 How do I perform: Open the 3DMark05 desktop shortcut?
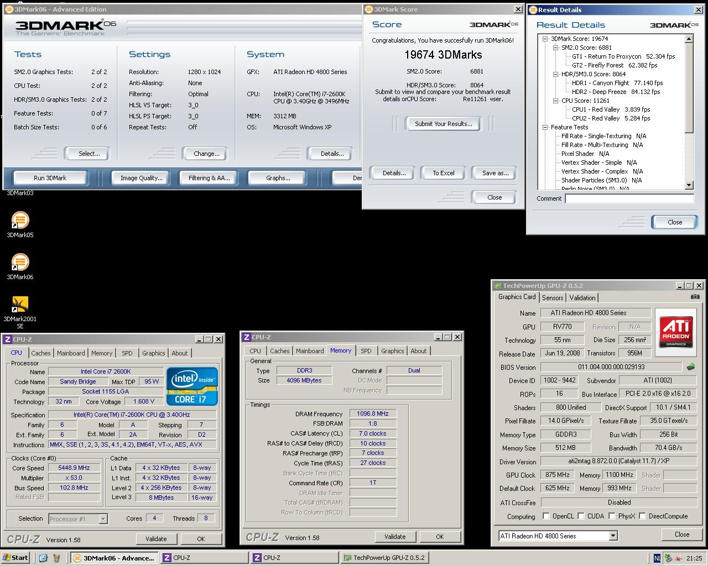click(x=20, y=221)
